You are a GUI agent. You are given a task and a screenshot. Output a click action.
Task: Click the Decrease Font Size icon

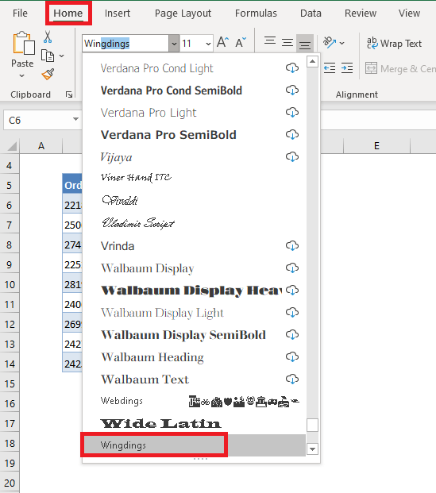241,42
